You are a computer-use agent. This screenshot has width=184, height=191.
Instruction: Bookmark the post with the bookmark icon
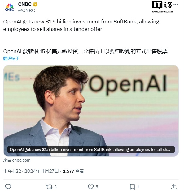tap(132, 187)
